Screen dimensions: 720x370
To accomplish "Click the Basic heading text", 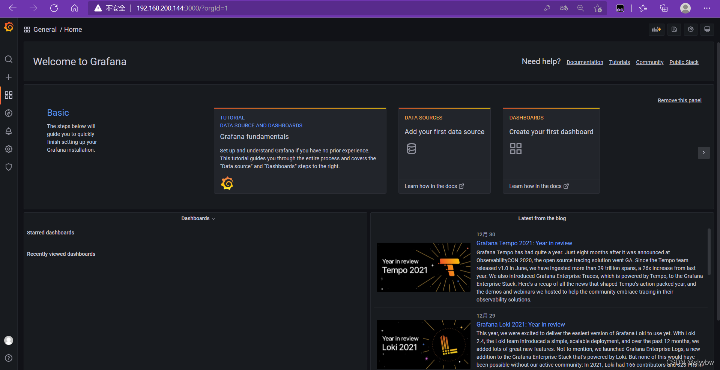I will (58, 113).
